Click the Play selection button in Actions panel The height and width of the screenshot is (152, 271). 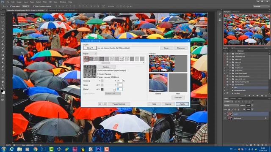pos(253,96)
